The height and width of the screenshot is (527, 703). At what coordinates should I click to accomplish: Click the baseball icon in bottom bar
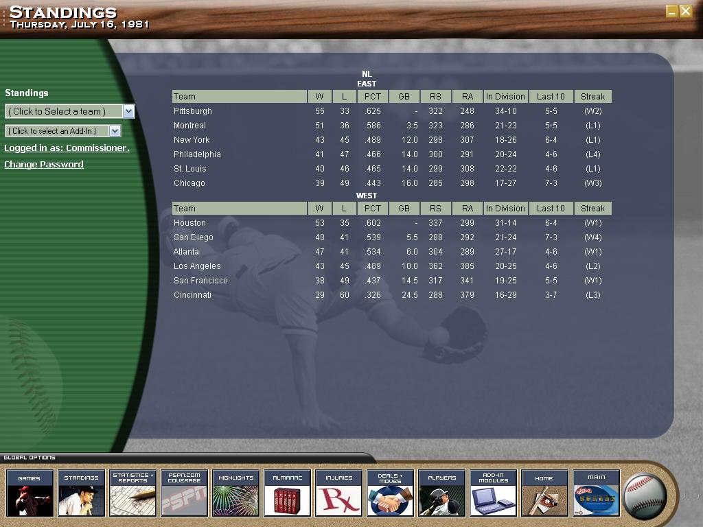click(x=645, y=497)
